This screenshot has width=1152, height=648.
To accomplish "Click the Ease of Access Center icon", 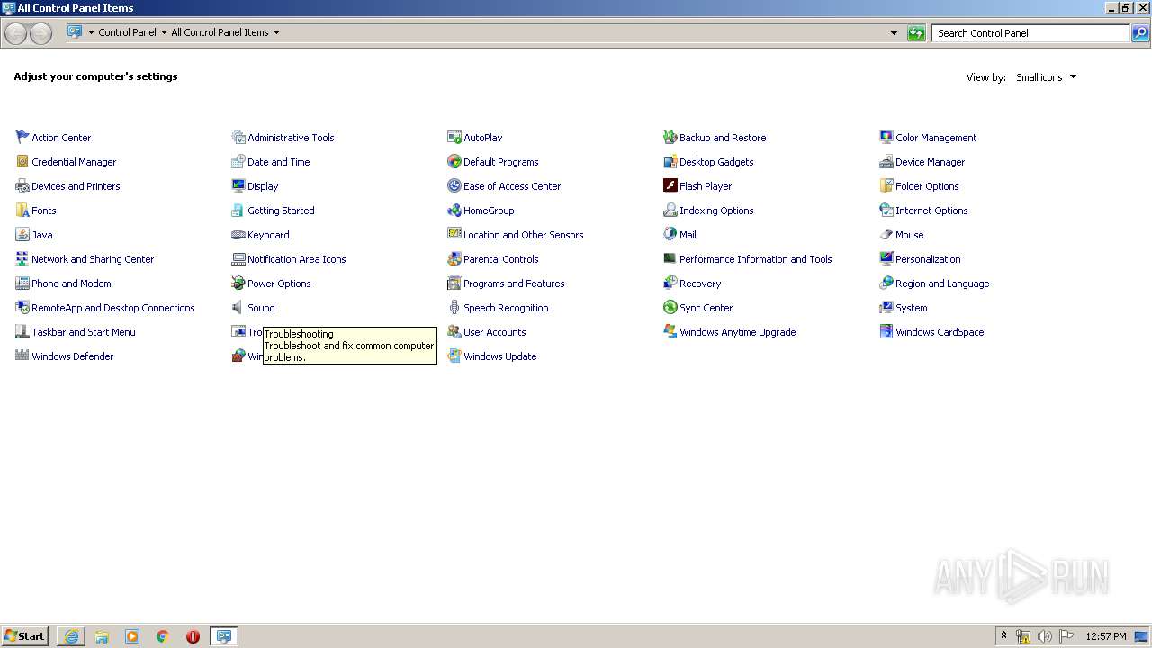I will (454, 186).
